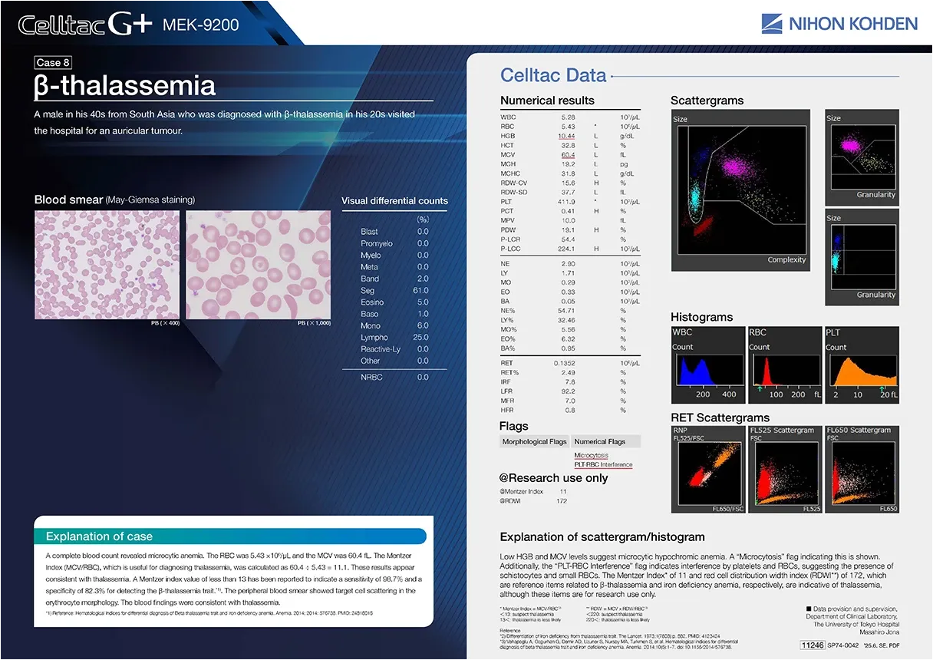
Task: Click the RET Scattergrams heading
Action: click(x=720, y=417)
